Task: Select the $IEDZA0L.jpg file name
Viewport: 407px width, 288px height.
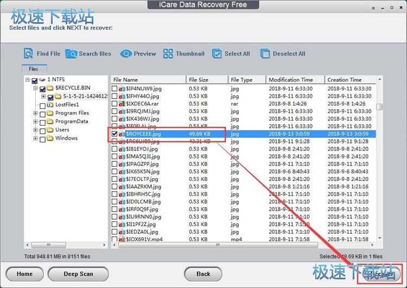Action: tap(142, 232)
